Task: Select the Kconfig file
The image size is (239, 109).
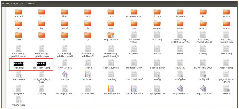Action: point(203,49)
